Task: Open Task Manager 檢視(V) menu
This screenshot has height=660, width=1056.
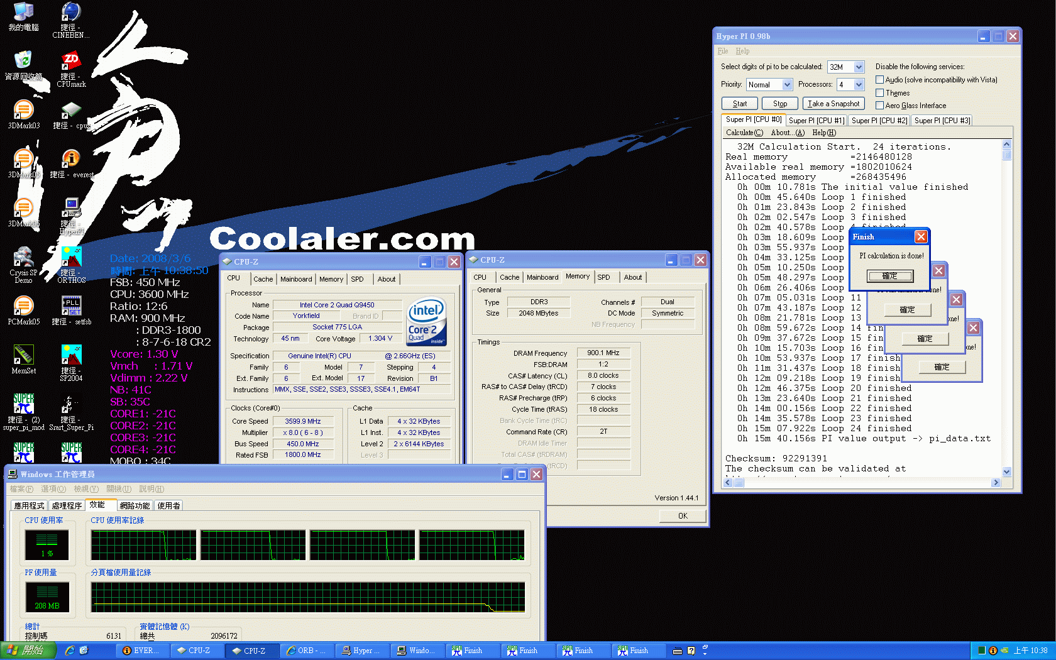Action: [x=86, y=489]
